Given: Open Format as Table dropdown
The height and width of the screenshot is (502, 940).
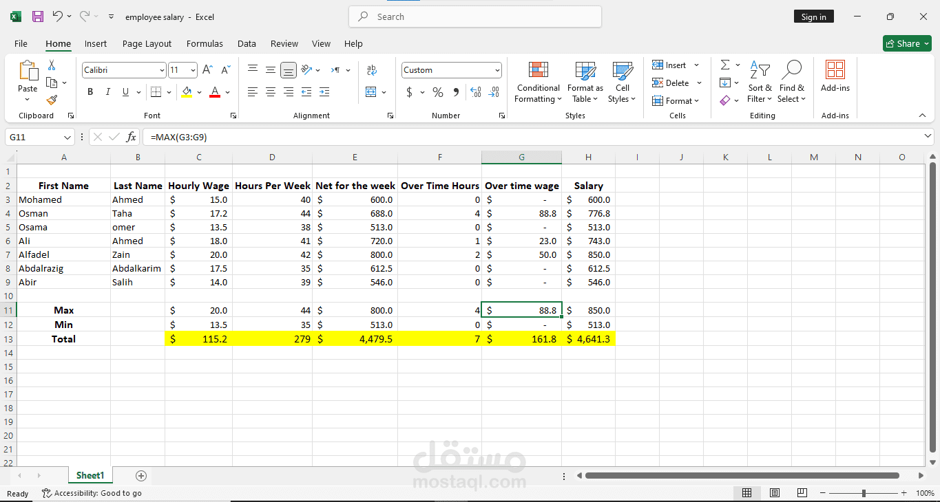Looking at the screenshot, I should coord(585,82).
